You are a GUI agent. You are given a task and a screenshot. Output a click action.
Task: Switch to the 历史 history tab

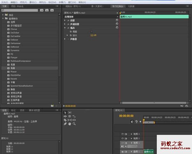pos(22,110)
